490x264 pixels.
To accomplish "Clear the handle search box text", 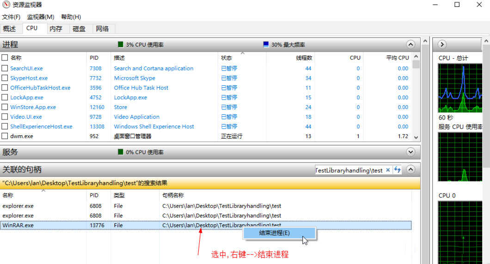I will point(388,170).
